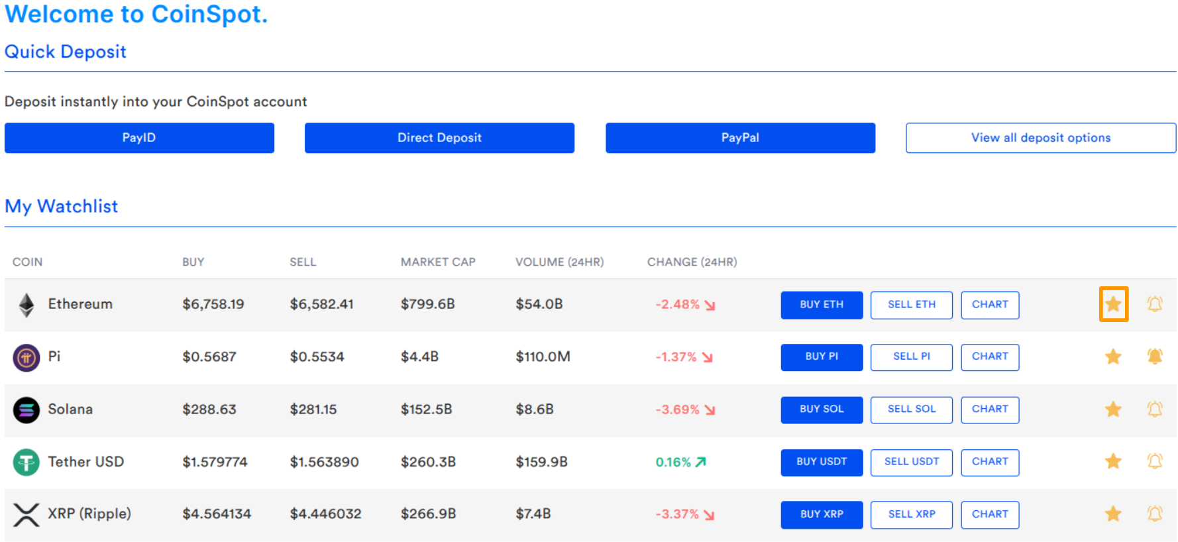Click Ethereum buy price $6,758.19
The image size is (1178, 542).
(213, 304)
